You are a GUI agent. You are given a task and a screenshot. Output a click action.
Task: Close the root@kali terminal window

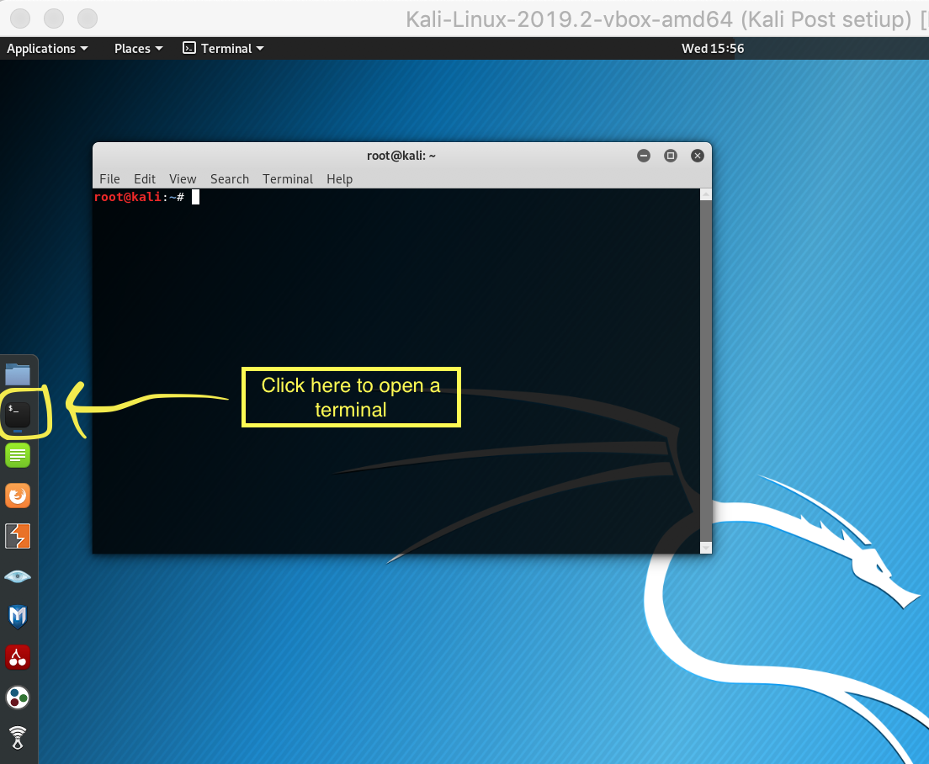click(x=698, y=156)
